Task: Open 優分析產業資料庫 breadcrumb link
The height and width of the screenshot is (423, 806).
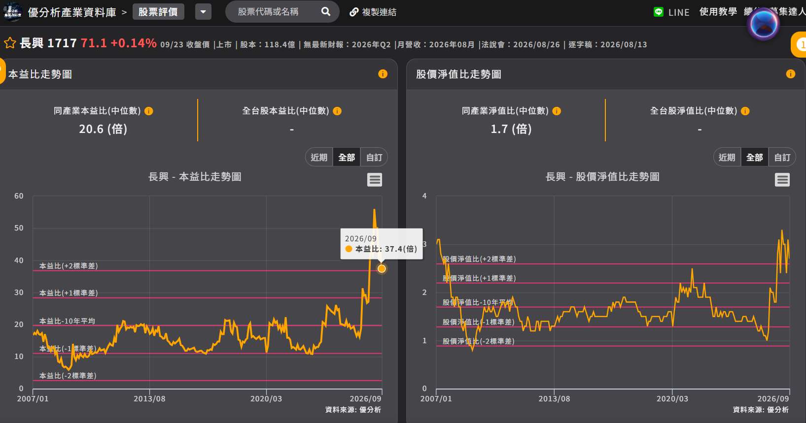Action: pyautogui.click(x=72, y=12)
